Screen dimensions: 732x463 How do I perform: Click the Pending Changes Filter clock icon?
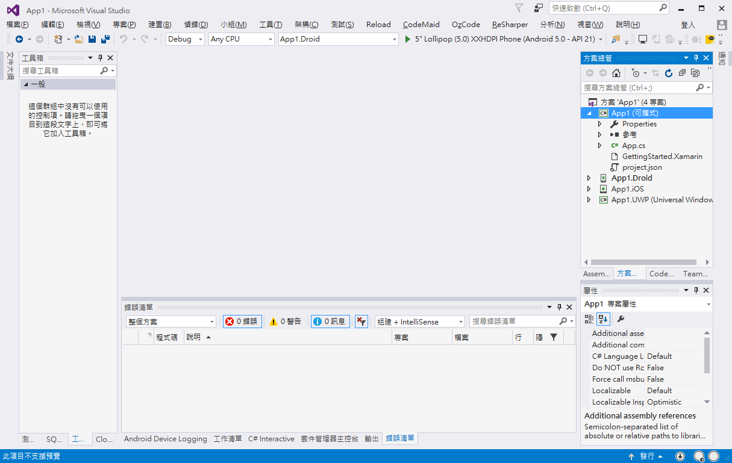click(636, 73)
